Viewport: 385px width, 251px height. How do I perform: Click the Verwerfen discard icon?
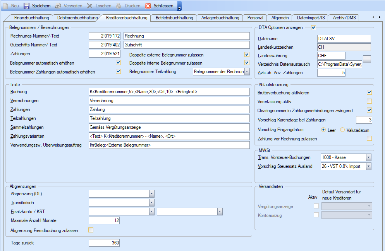58,6
